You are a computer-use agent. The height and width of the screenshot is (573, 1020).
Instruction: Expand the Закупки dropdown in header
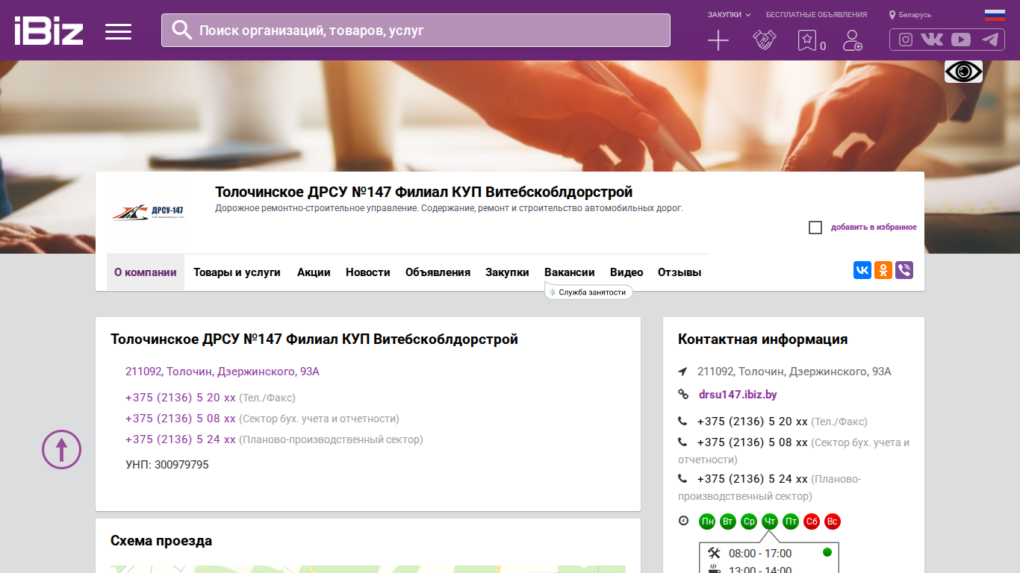pyautogui.click(x=729, y=15)
